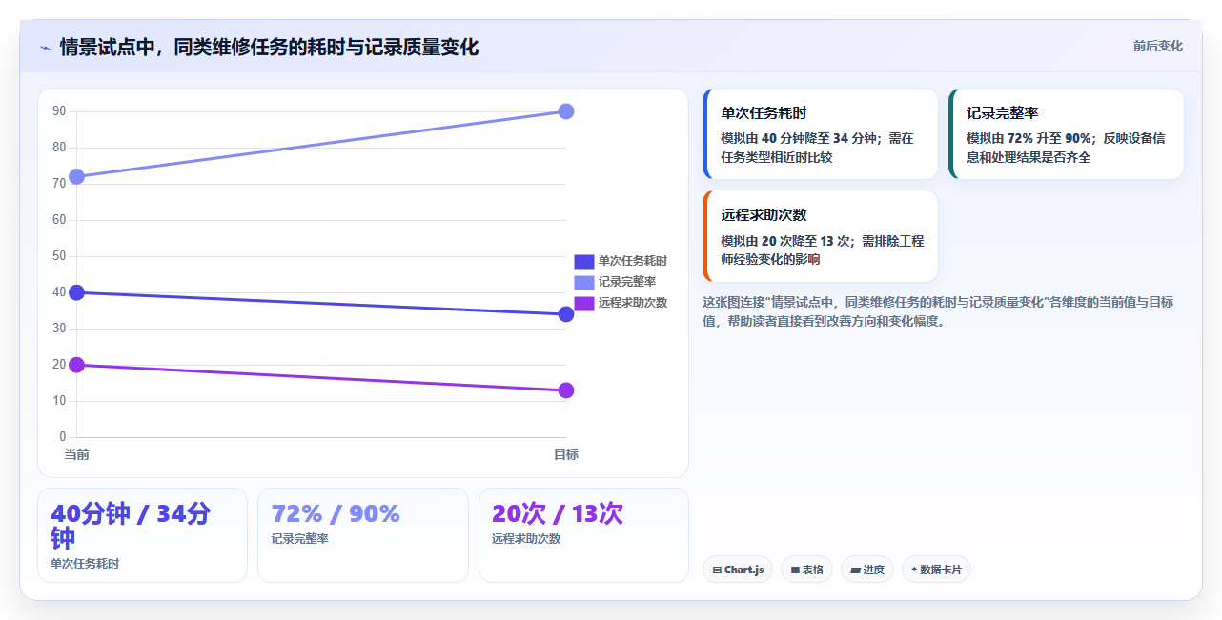
Task: Click the 0 y-axis tick label
Action: 63,437
